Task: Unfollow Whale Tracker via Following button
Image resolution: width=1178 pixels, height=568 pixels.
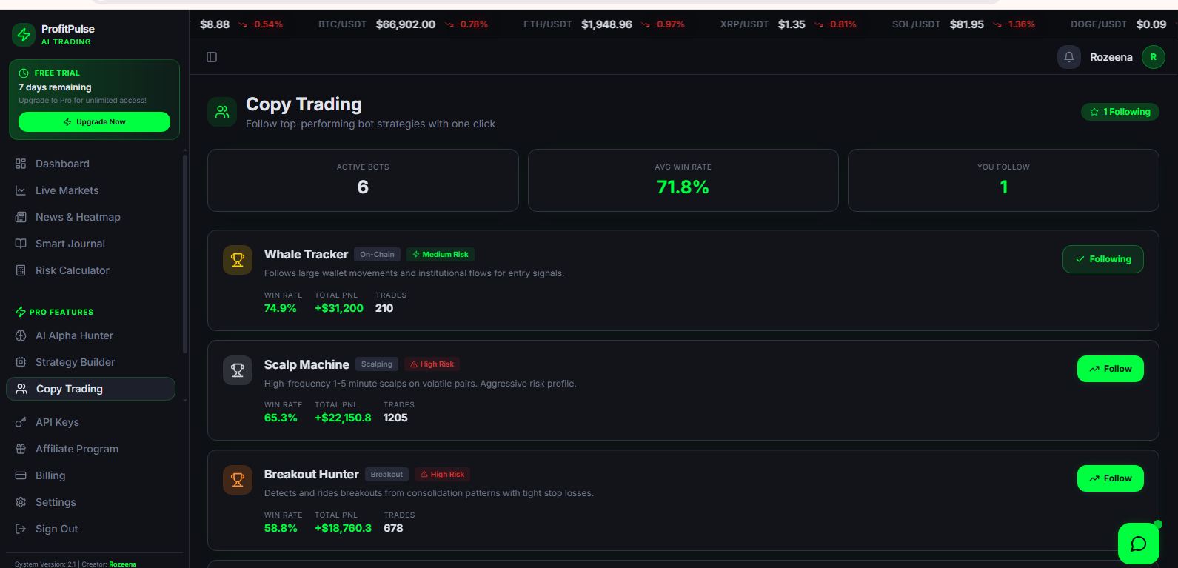Action: 1103,259
